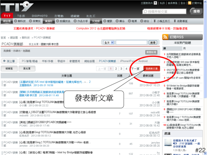Viewport: 207px width, 155px height.
Task: Click the RSS icon beside 訂閱本站
Action: tap(189, 3)
